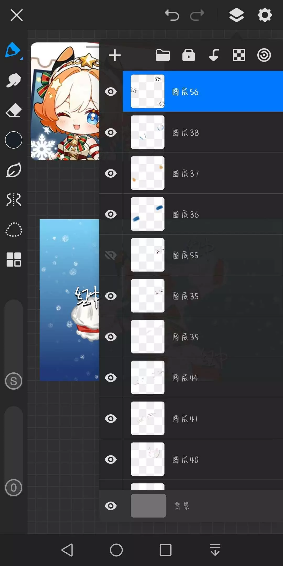Open the symmetry ruler tool
Viewport: 283px width, 566px height.
[x=14, y=200]
